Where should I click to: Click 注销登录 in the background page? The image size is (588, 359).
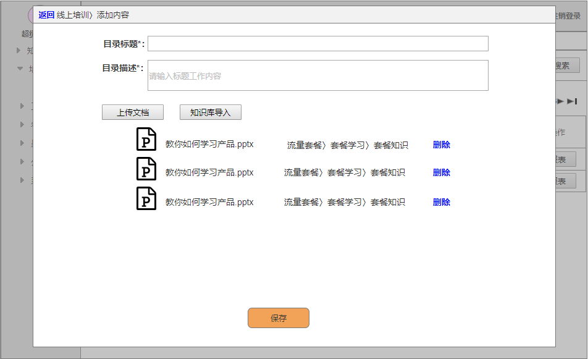click(x=568, y=15)
